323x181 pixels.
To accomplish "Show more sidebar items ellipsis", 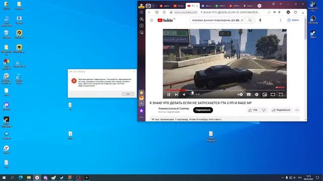I will (141, 117).
